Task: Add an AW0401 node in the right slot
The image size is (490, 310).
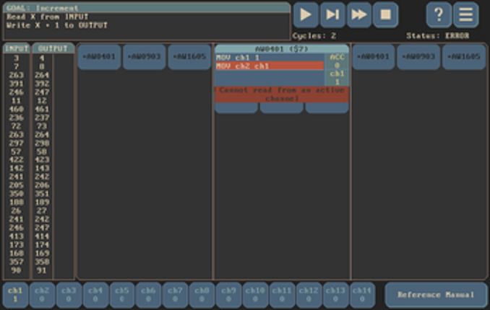Action: coord(374,57)
